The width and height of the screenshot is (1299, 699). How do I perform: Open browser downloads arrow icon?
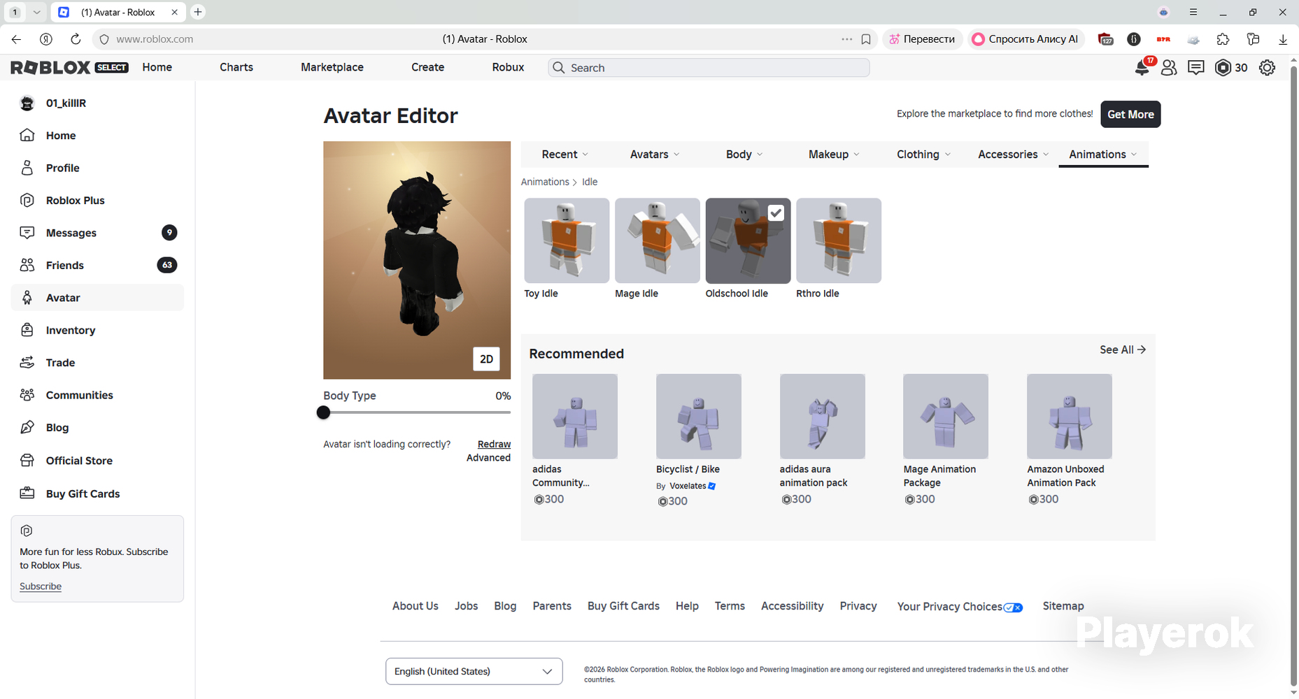click(x=1283, y=39)
